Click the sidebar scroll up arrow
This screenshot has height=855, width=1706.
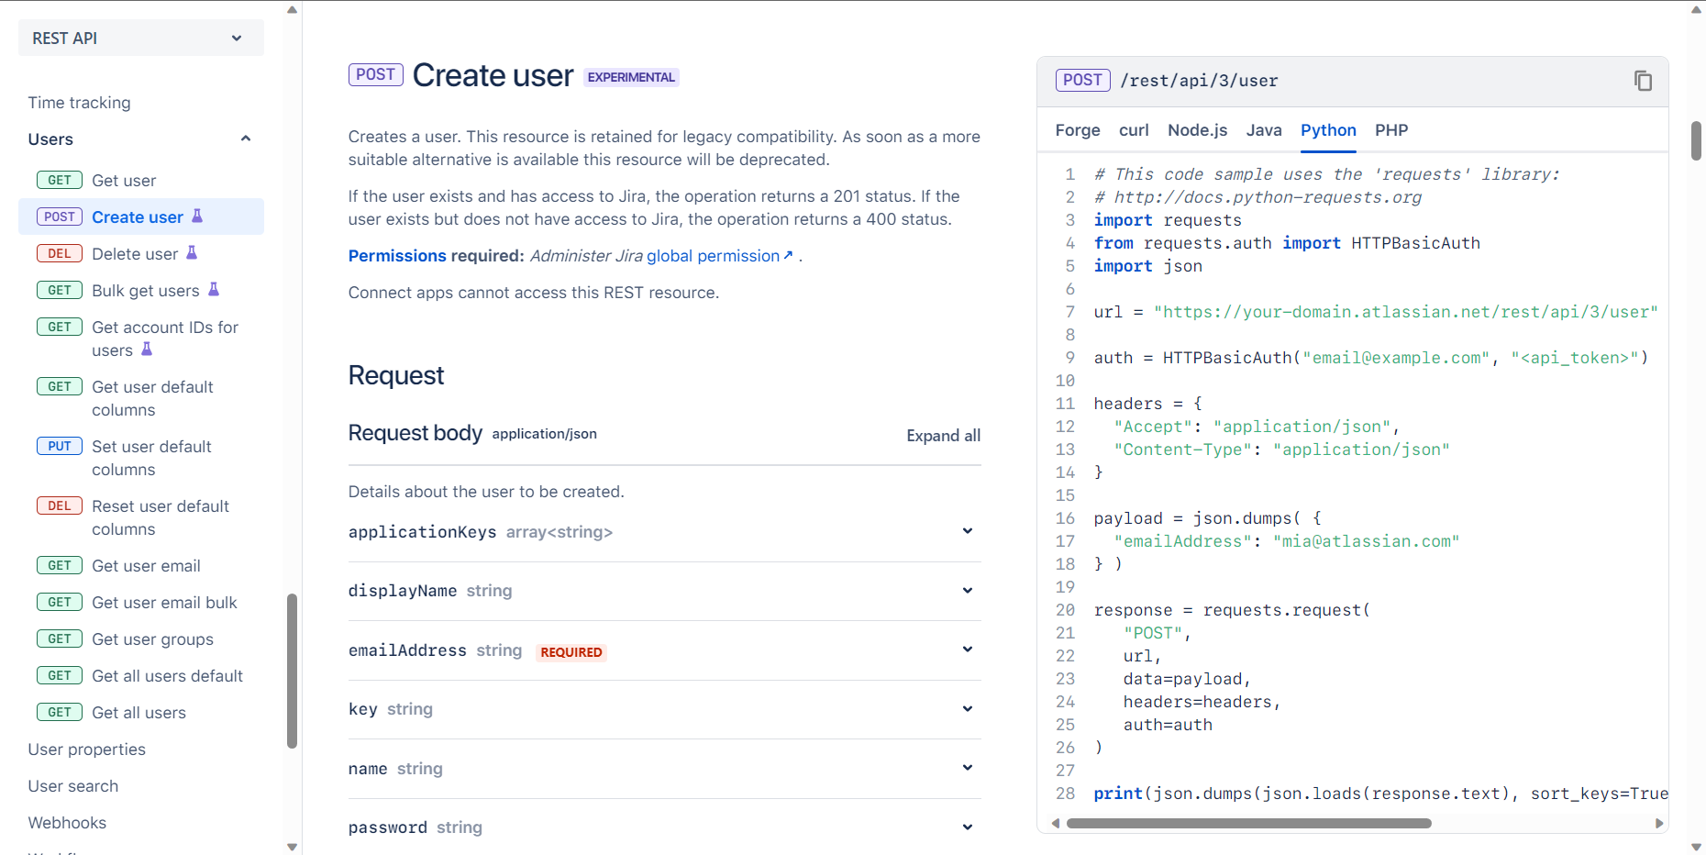click(293, 10)
